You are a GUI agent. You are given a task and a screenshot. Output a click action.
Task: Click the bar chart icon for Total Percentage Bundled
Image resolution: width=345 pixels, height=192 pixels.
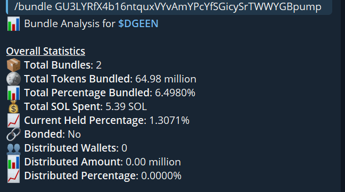(13, 93)
